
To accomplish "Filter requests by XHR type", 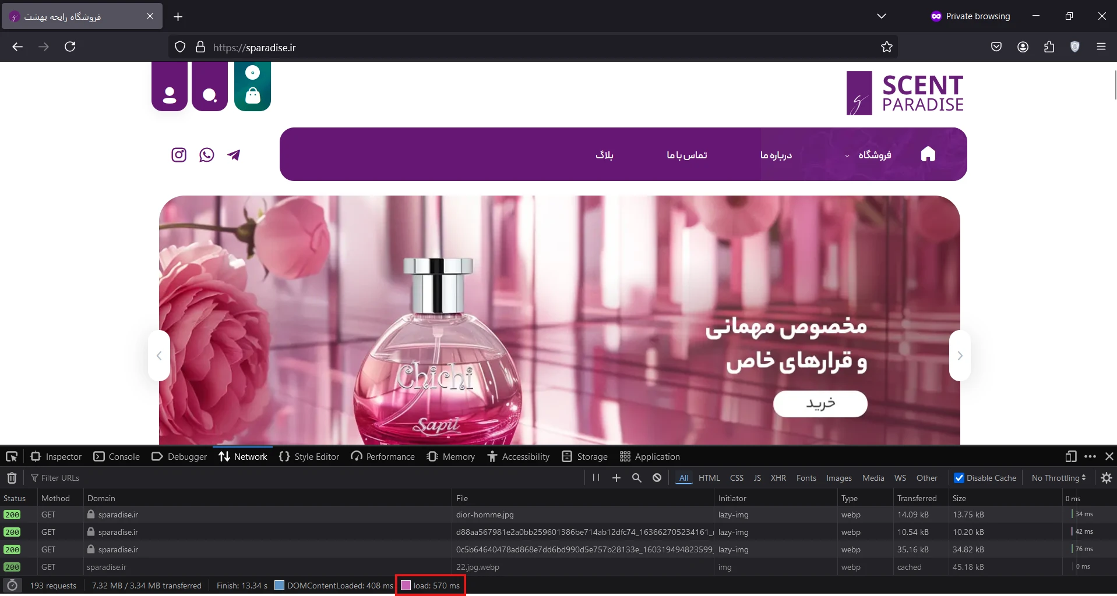I will pos(778,478).
